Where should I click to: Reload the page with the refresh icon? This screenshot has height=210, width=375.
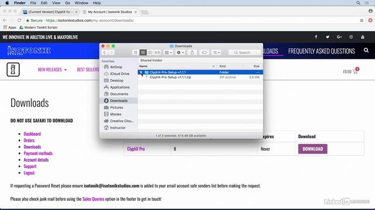click(19, 20)
